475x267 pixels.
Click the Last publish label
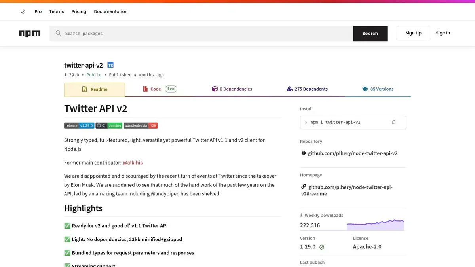(x=312, y=263)
